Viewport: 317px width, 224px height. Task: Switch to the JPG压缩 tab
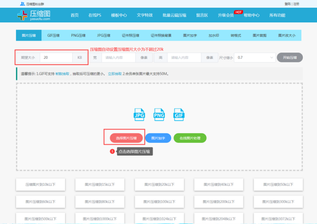pyautogui.click(x=104, y=35)
